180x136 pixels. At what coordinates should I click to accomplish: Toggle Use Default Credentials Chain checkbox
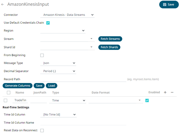pyautogui.click(x=48, y=23)
